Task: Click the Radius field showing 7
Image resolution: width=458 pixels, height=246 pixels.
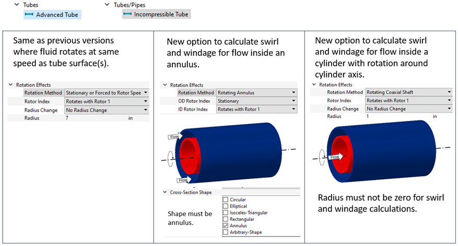Action: click(x=94, y=118)
